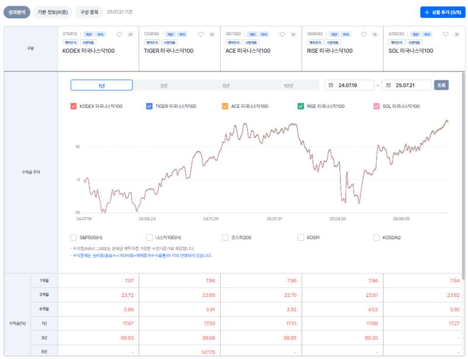Favorite the TIGER 미국나스닥100 product

point(201,34)
